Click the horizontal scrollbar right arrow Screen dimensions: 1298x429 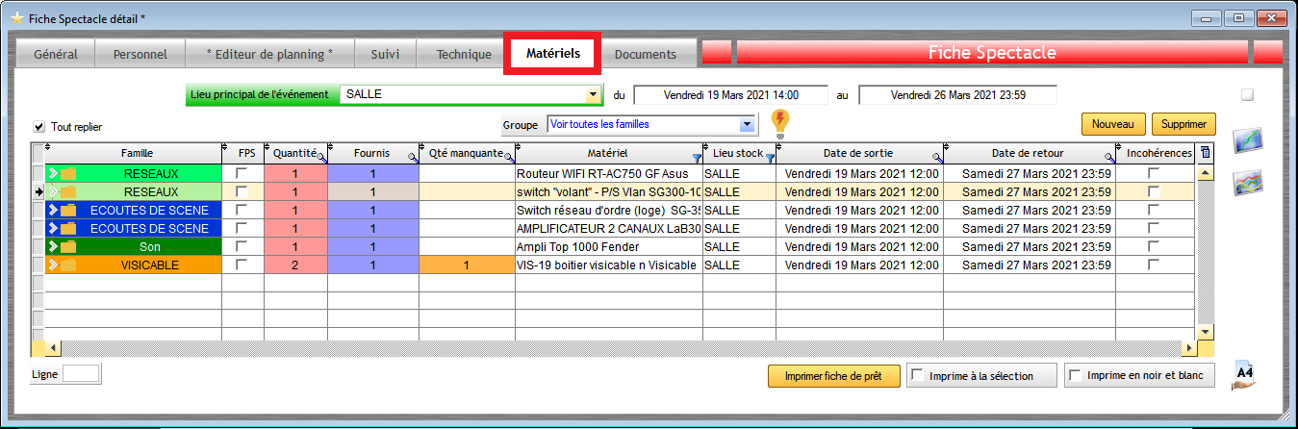(x=1189, y=347)
